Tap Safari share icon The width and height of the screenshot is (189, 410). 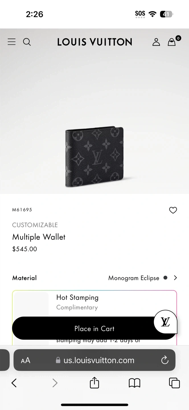point(94,383)
